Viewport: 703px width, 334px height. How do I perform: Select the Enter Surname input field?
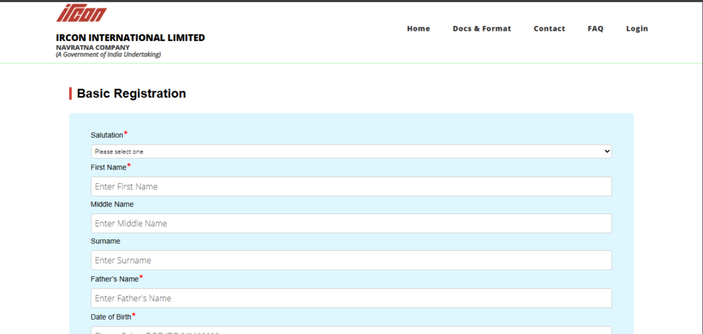click(x=351, y=261)
